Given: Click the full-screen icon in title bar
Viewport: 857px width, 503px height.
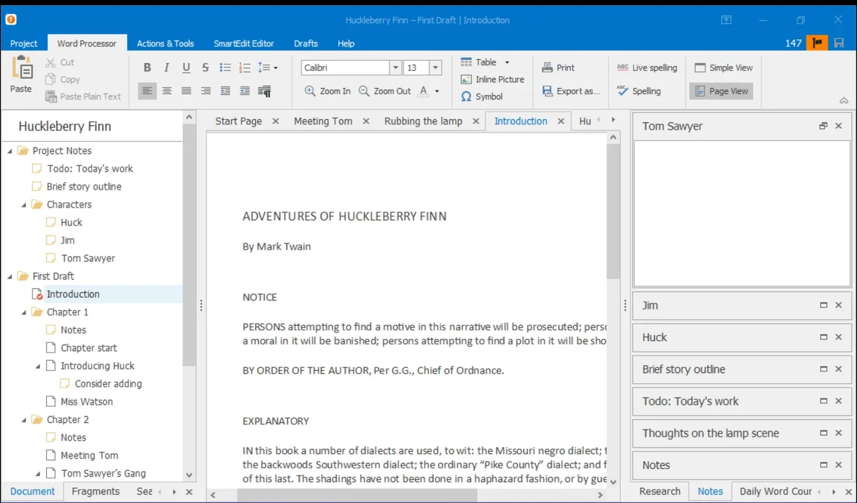Looking at the screenshot, I should click(726, 20).
